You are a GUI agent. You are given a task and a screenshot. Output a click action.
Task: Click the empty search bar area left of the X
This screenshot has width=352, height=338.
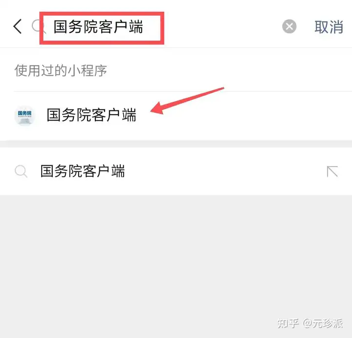pos(222,26)
